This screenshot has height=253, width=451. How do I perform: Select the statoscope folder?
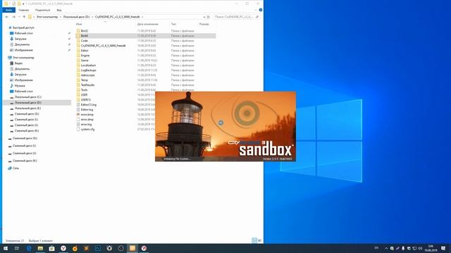[x=87, y=75]
